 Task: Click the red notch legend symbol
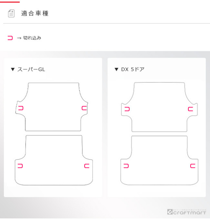(x=10, y=38)
